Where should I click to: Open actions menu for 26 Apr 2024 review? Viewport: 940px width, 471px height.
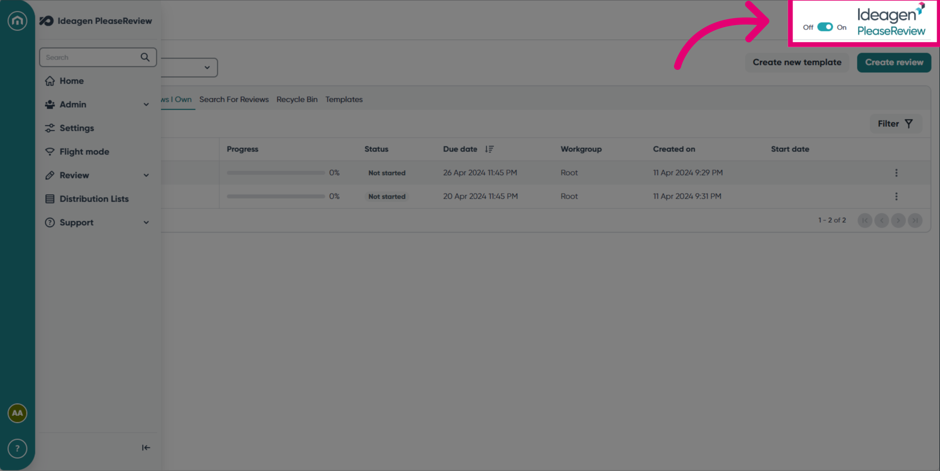pos(896,173)
